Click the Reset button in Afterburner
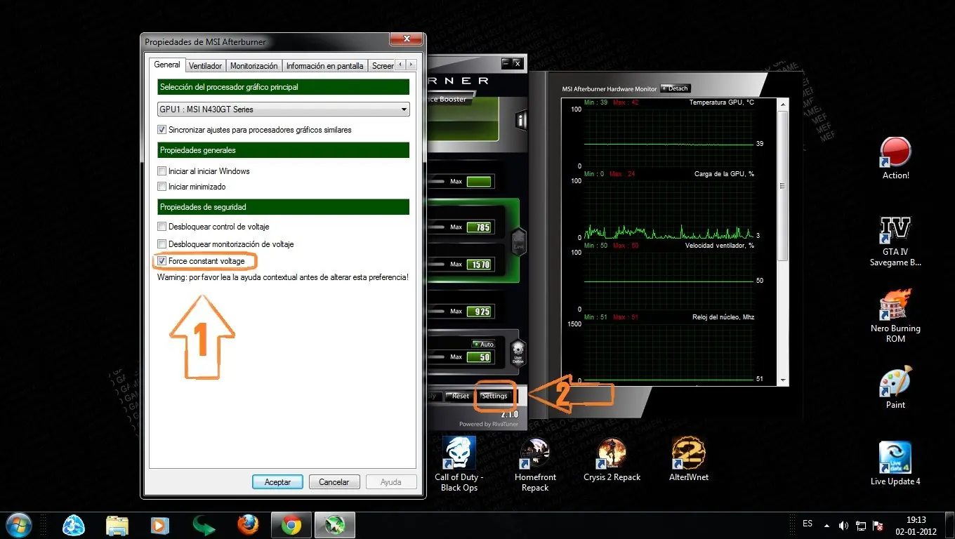This screenshot has height=539, width=955. click(x=460, y=396)
